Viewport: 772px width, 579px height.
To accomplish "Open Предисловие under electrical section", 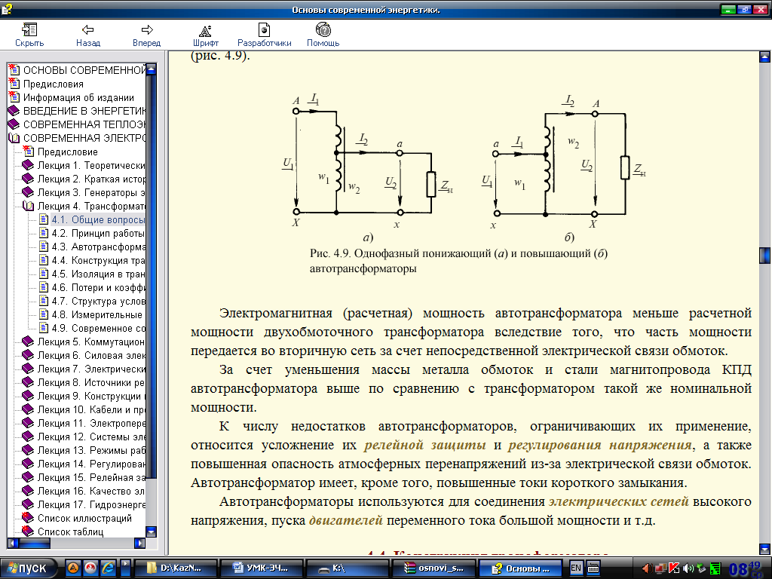I will click(x=67, y=152).
